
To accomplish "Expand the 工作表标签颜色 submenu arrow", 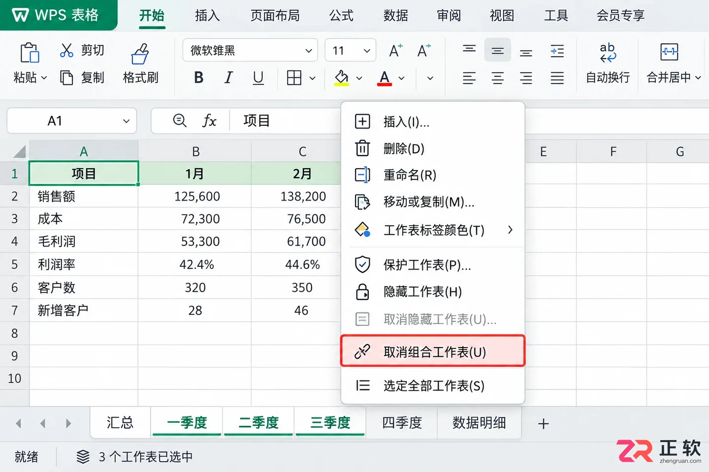I will [510, 230].
